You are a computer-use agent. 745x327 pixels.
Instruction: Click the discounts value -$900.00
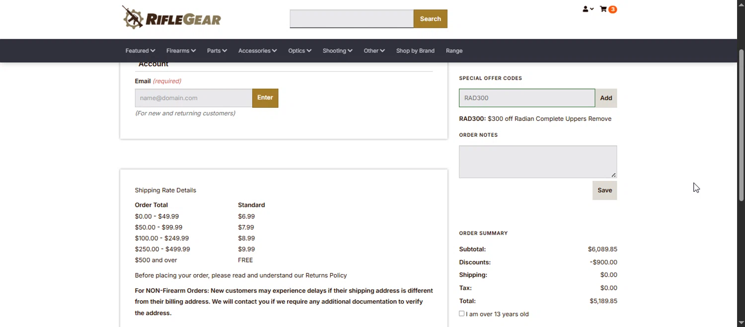[603, 262]
